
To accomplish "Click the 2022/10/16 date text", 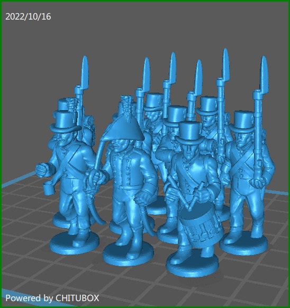I will pyautogui.click(x=28, y=16).
